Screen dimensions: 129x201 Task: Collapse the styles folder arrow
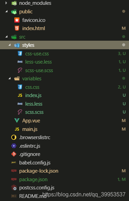[x=9, y=45]
